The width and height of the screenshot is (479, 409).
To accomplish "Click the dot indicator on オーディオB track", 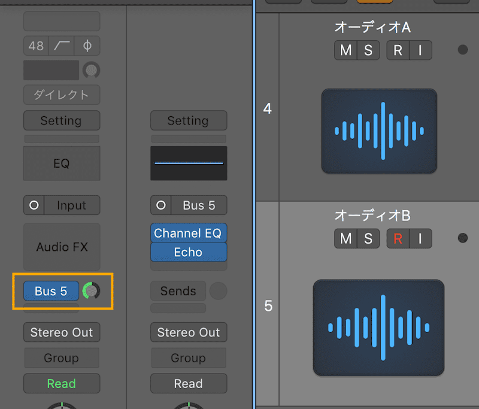I will tap(463, 238).
